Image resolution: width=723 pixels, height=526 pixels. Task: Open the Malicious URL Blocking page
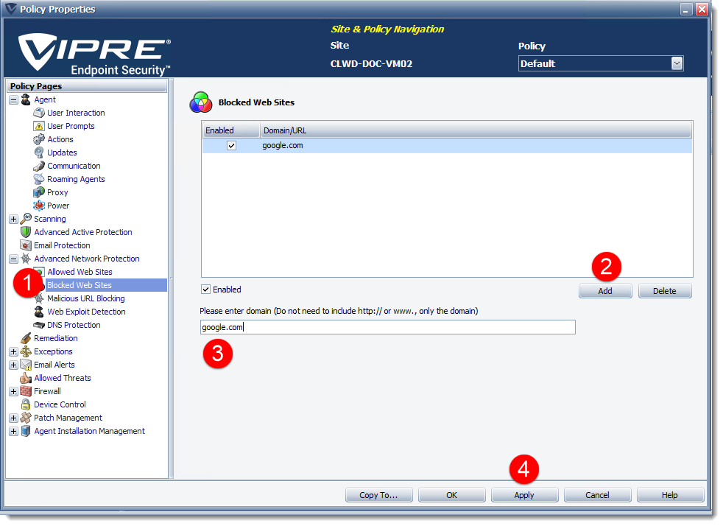85,298
